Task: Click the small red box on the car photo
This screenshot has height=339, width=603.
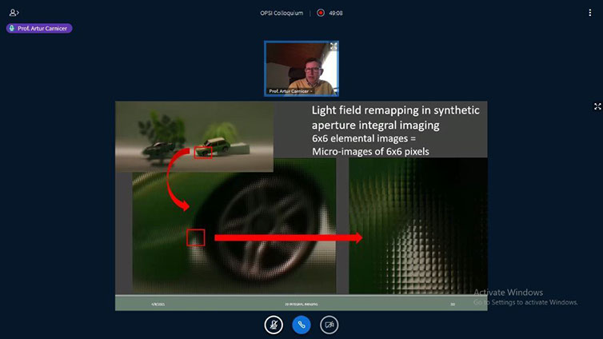Action: click(203, 152)
